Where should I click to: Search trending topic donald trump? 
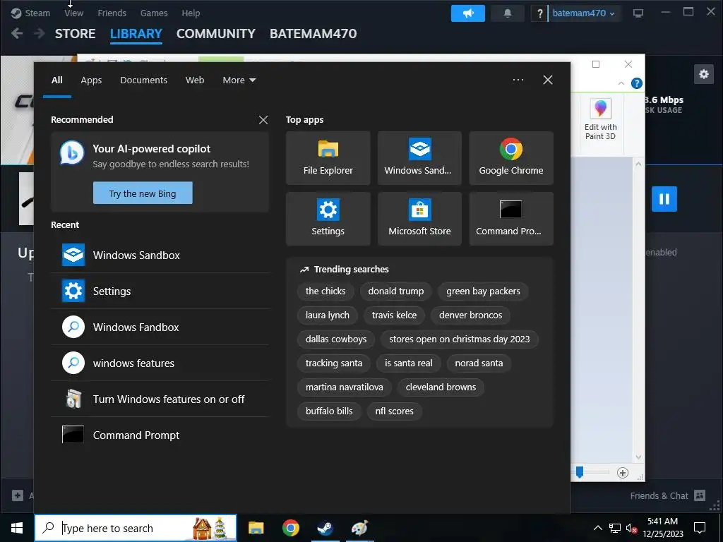(x=395, y=291)
